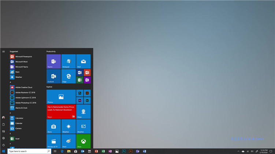Open the OneDrive cloud tray icon
The image size is (275, 154).
pos(243,151)
